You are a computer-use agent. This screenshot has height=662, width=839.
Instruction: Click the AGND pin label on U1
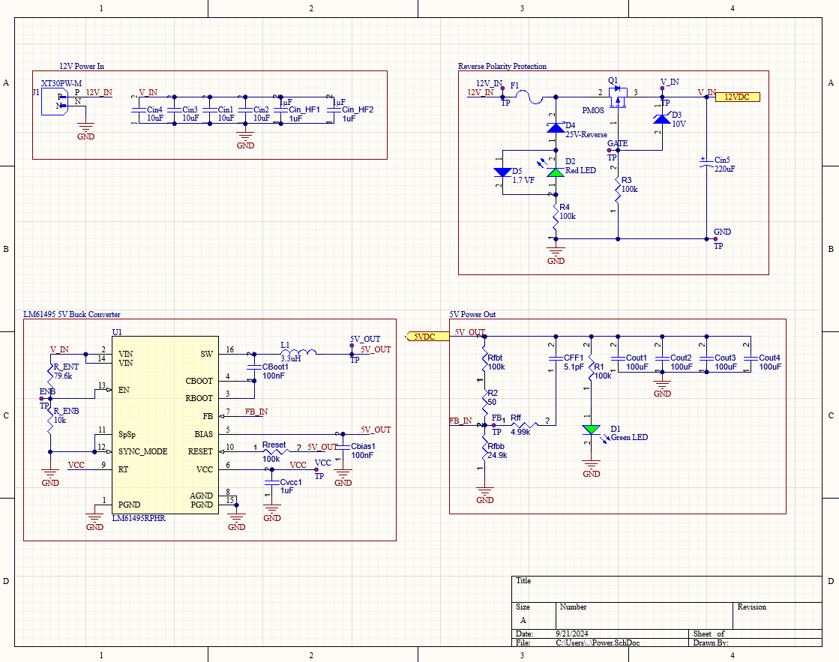click(x=201, y=496)
